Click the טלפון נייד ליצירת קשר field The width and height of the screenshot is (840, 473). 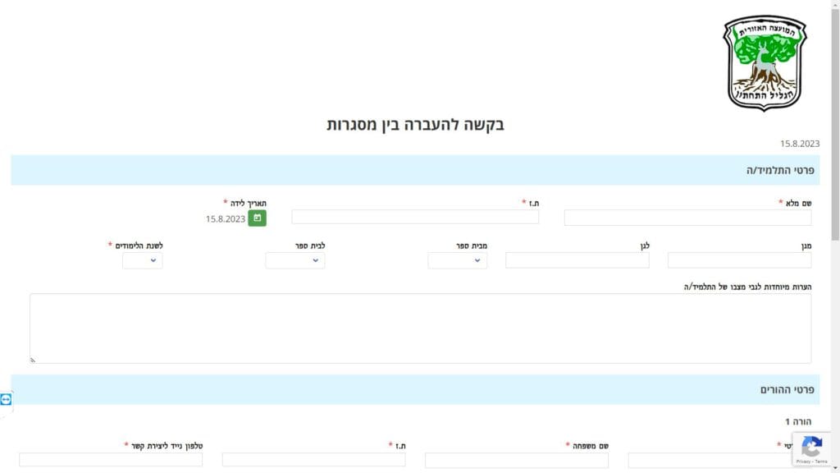pos(111,460)
